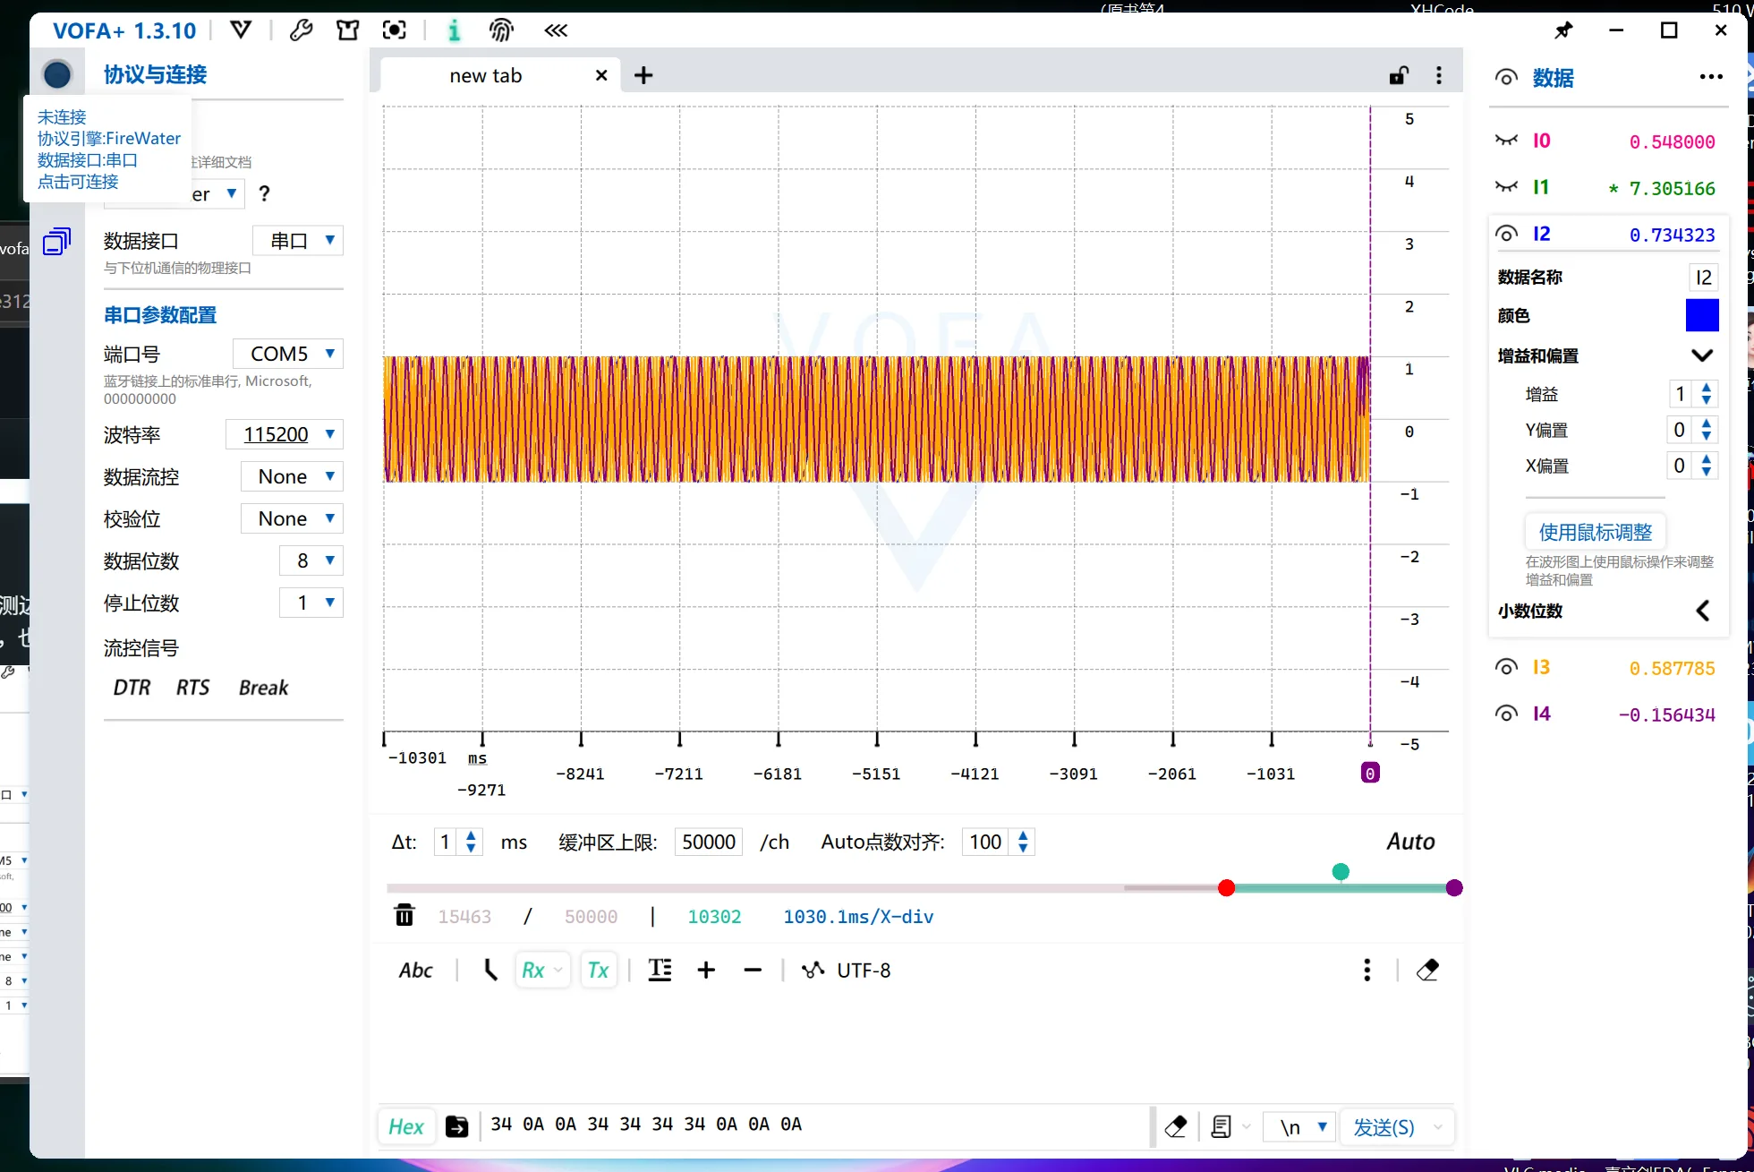Image resolution: width=1754 pixels, height=1172 pixels.
Task: Toggle the Tx display button
Action: click(599, 970)
